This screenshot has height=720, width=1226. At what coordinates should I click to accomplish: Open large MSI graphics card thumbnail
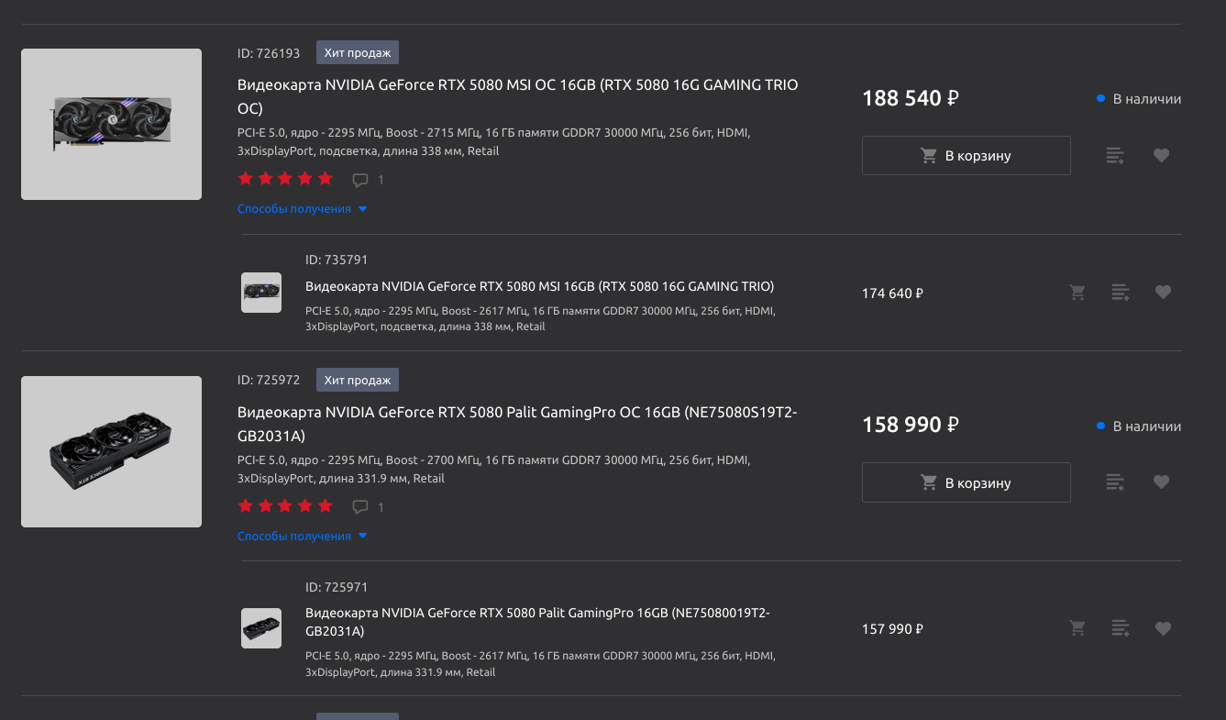(x=111, y=124)
